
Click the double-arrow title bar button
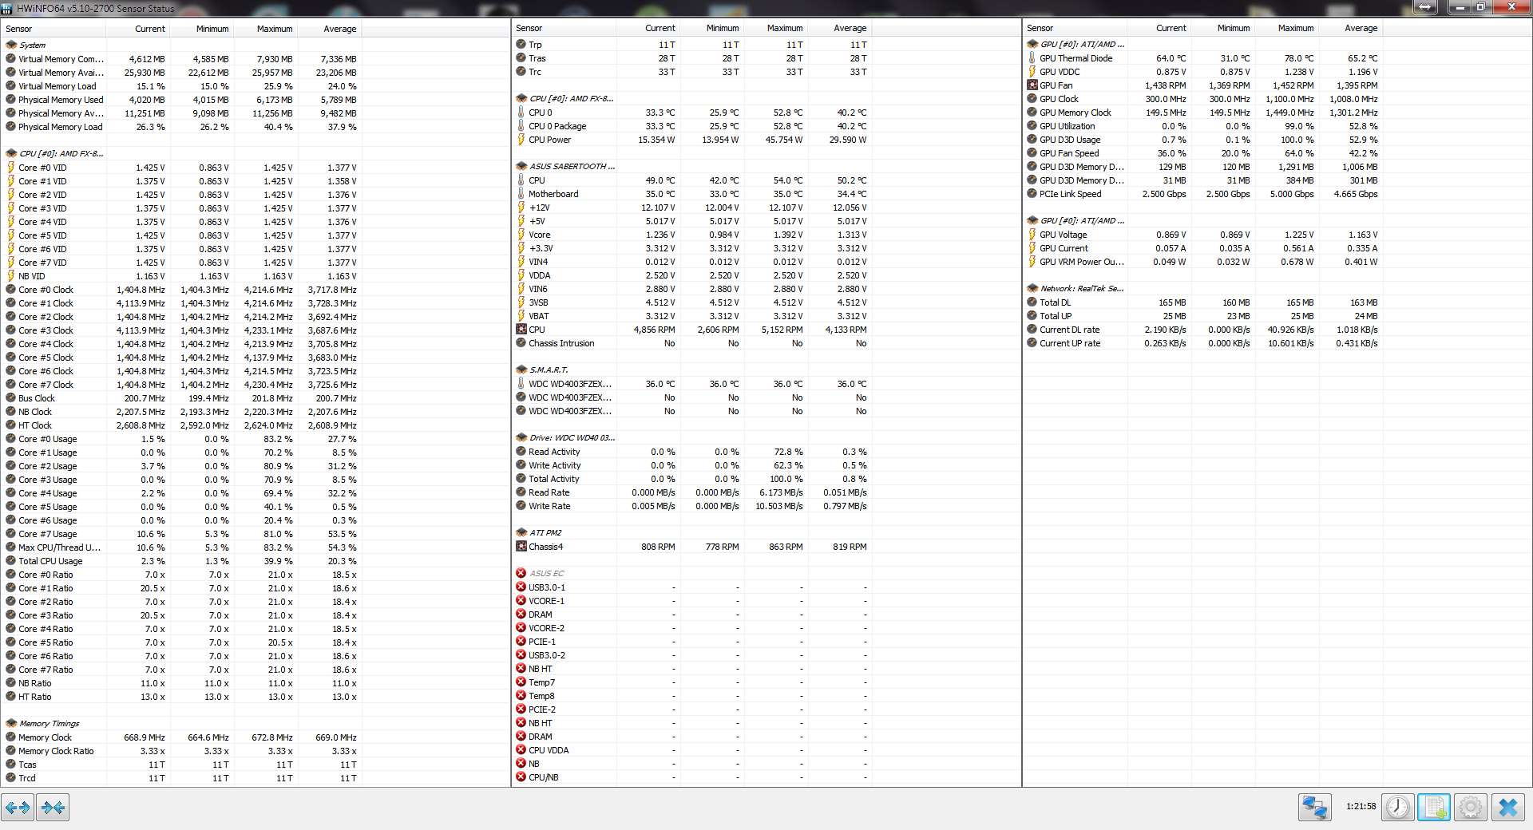[1425, 7]
